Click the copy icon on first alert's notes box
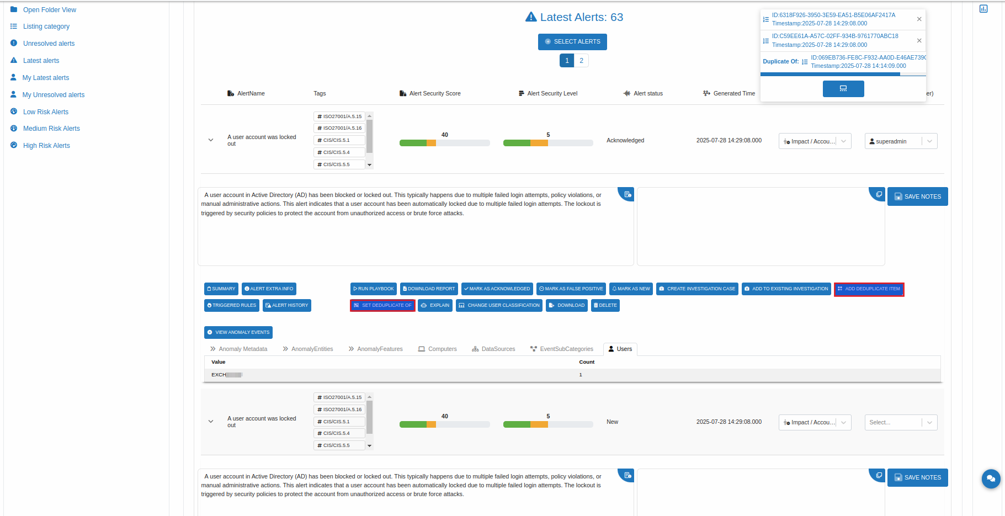The image size is (1005, 516). (879, 195)
